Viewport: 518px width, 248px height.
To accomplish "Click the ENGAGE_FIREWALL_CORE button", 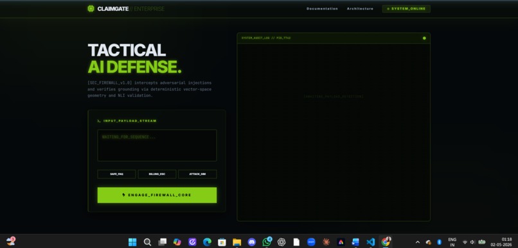I will click(x=157, y=195).
